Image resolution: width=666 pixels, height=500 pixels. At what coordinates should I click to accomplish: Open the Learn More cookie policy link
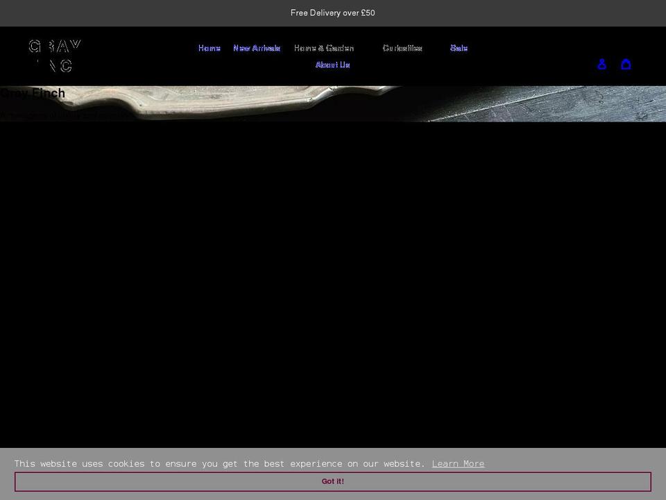point(458,463)
